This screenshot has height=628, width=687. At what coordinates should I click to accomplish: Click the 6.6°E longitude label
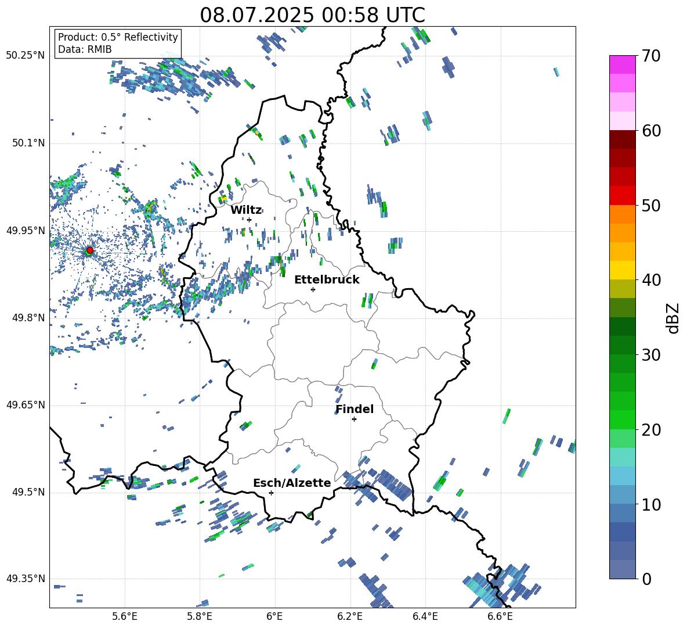(500, 617)
